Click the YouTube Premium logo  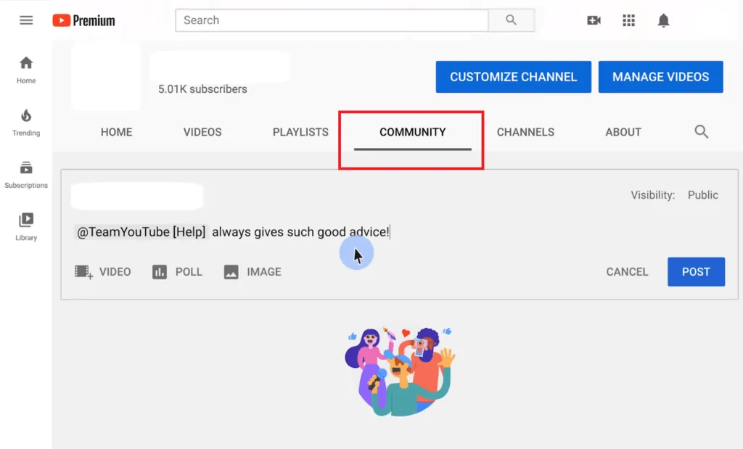(83, 20)
